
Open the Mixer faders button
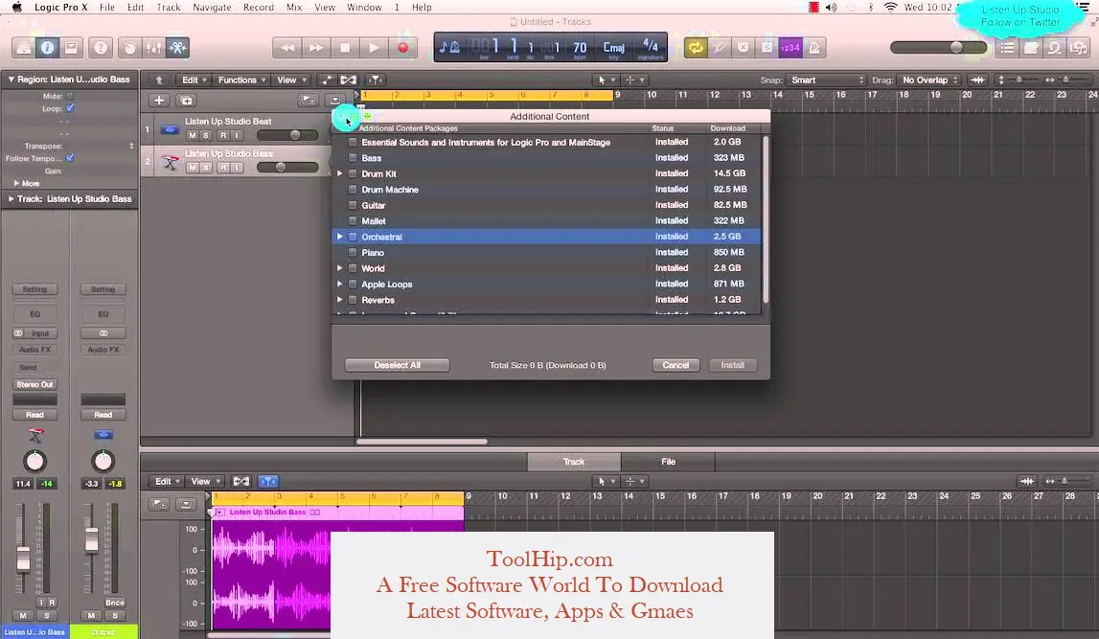click(x=153, y=48)
